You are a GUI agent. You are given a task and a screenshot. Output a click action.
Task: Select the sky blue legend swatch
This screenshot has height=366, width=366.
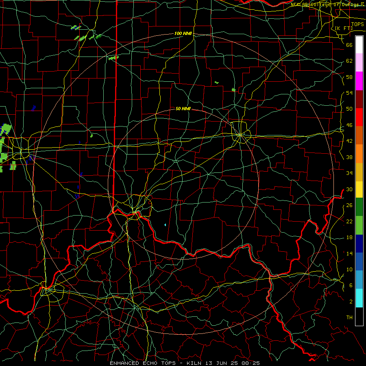(x=359, y=280)
